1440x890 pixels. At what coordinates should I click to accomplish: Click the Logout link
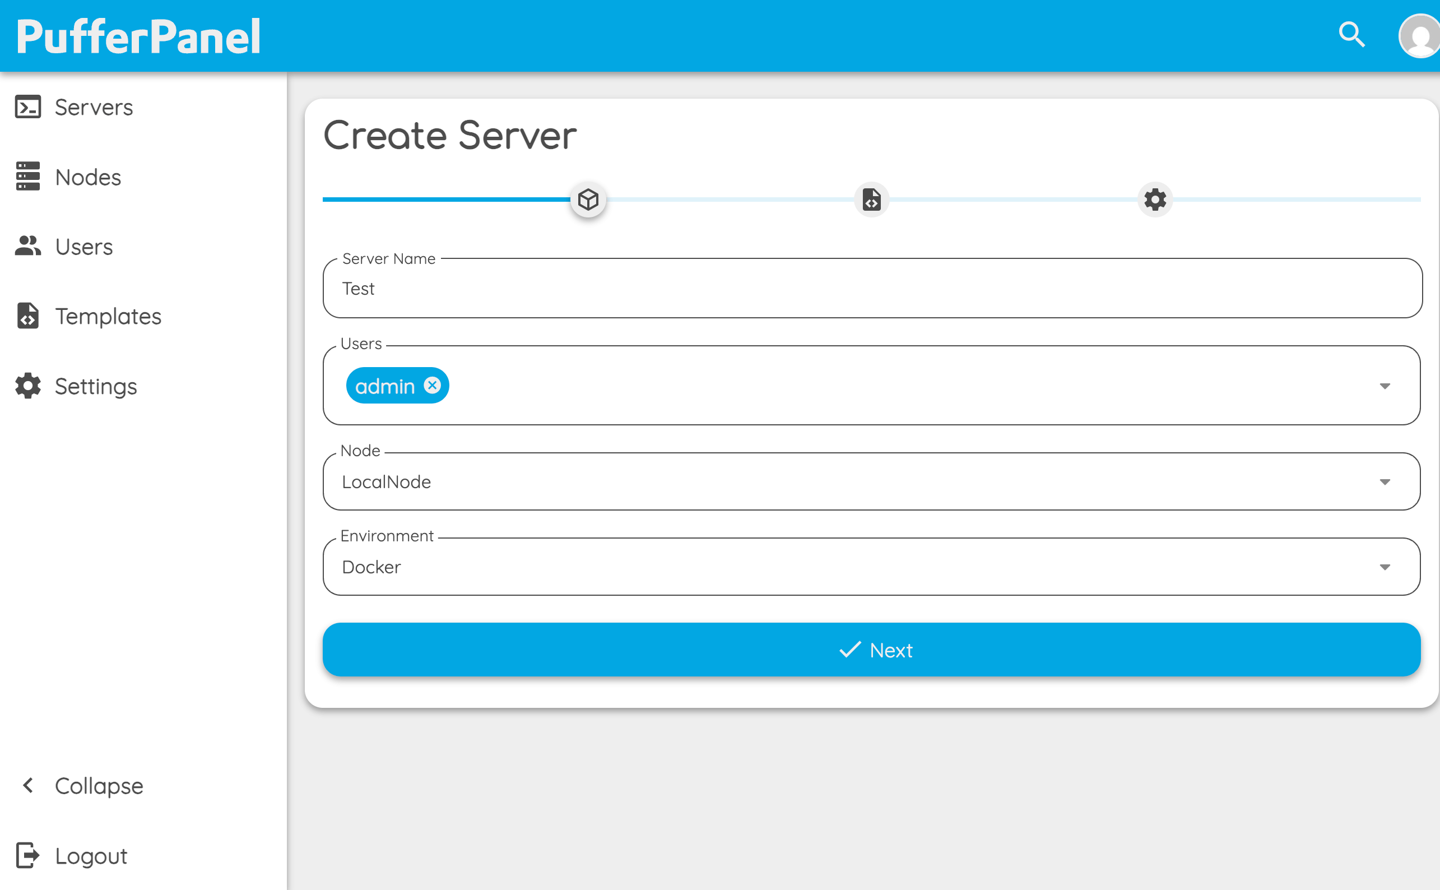click(91, 856)
